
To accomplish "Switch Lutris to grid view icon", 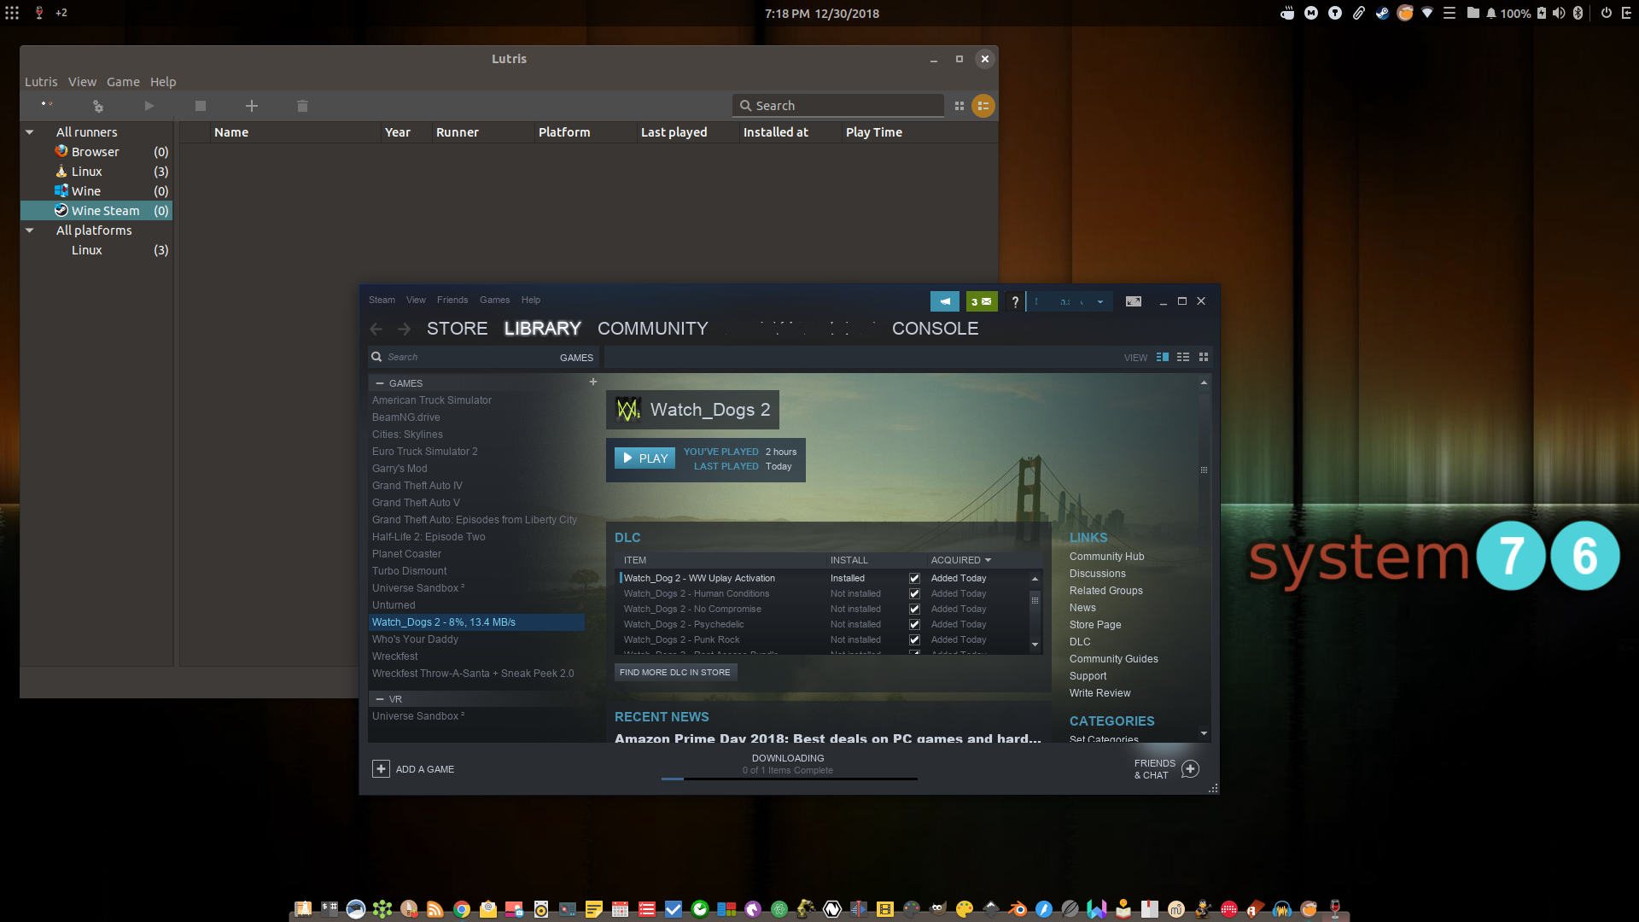I will (x=959, y=106).
